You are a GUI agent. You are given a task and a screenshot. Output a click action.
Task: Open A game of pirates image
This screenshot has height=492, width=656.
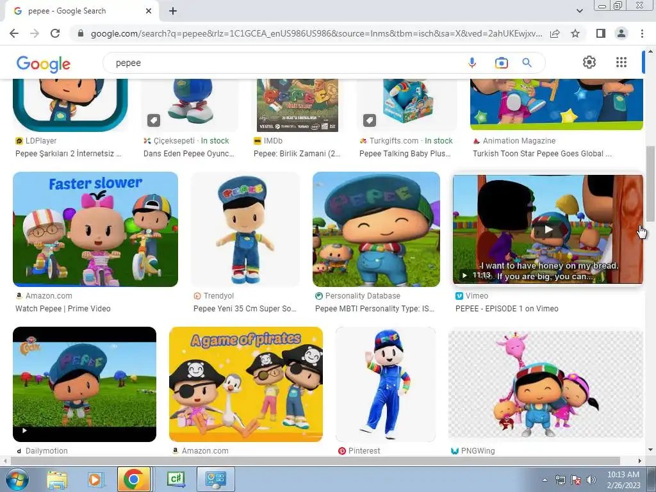pyautogui.click(x=245, y=384)
